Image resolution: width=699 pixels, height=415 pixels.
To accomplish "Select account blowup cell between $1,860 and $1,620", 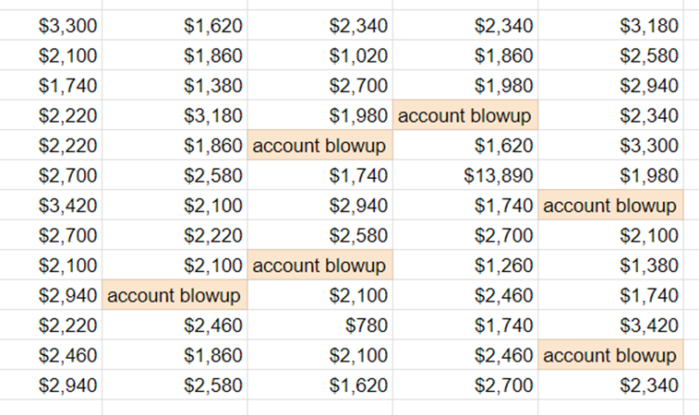I will pos(320,146).
